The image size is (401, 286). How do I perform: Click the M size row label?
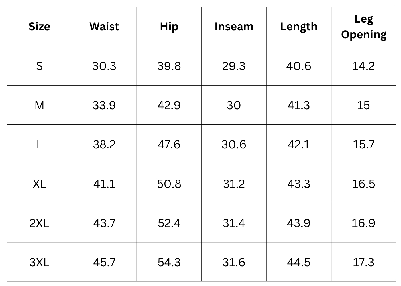[39, 105]
